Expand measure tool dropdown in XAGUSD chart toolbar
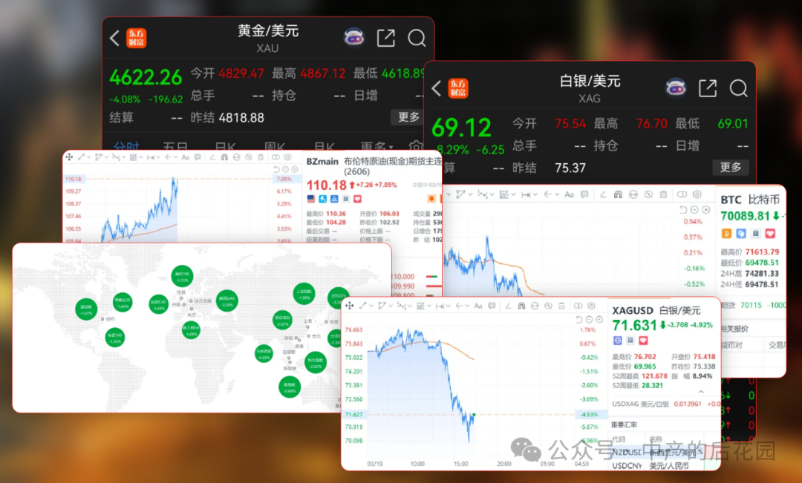The height and width of the screenshot is (483, 802). coord(449,306)
